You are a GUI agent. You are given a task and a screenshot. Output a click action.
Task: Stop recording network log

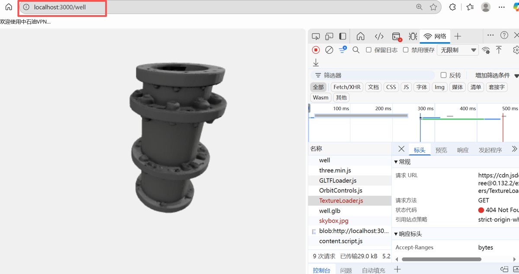(x=316, y=50)
